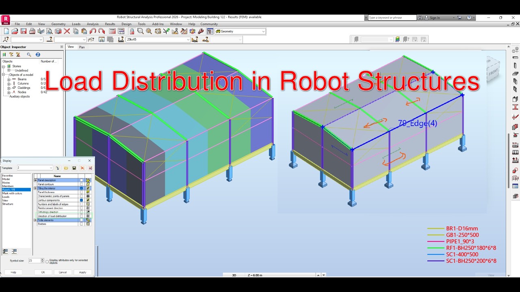Select the Zoom window magnifier icon
The width and height of the screenshot is (520, 292).
[x=140, y=31]
